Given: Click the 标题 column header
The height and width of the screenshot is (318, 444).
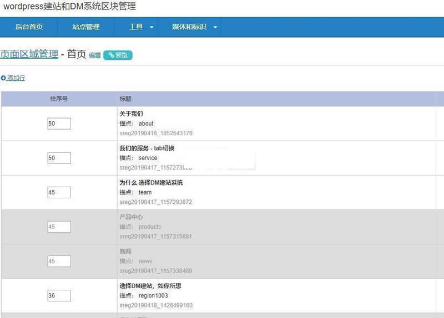Looking at the screenshot, I should point(125,99).
